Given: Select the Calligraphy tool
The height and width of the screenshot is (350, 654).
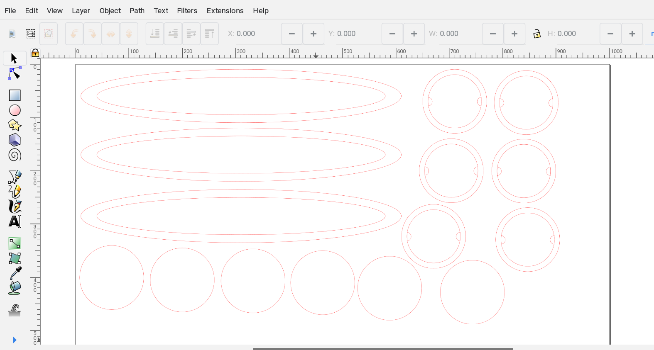Looking at the screenshot, I should pyautogui.click(x=15, y=207).
